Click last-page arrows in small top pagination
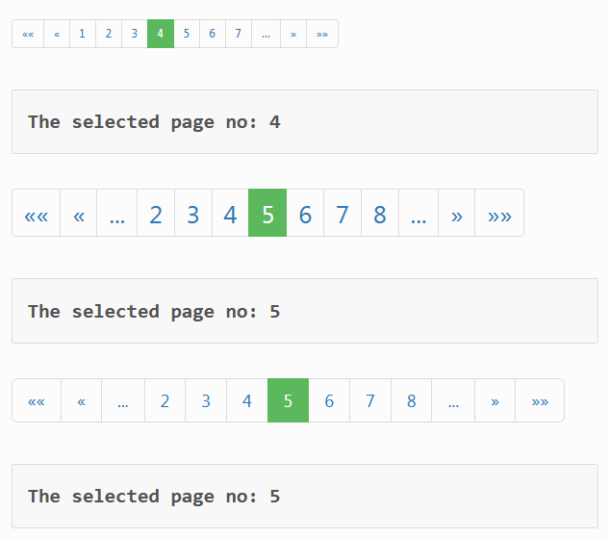 (x=322, y=34)
